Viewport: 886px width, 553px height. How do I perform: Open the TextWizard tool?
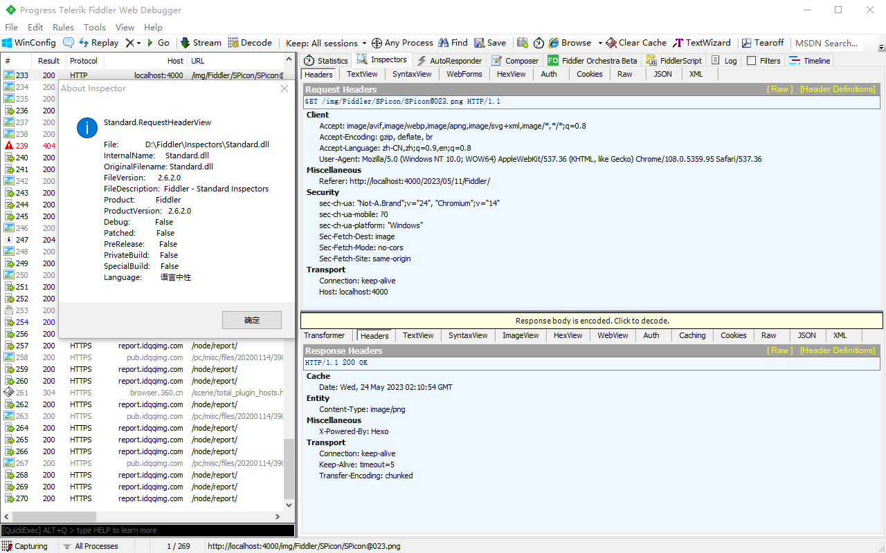tap(702, 43)
